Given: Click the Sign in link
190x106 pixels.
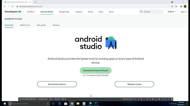Looking at the screenshot, I should 184,12.
